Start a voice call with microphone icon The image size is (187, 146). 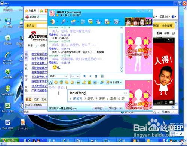(x=63, y=22)
